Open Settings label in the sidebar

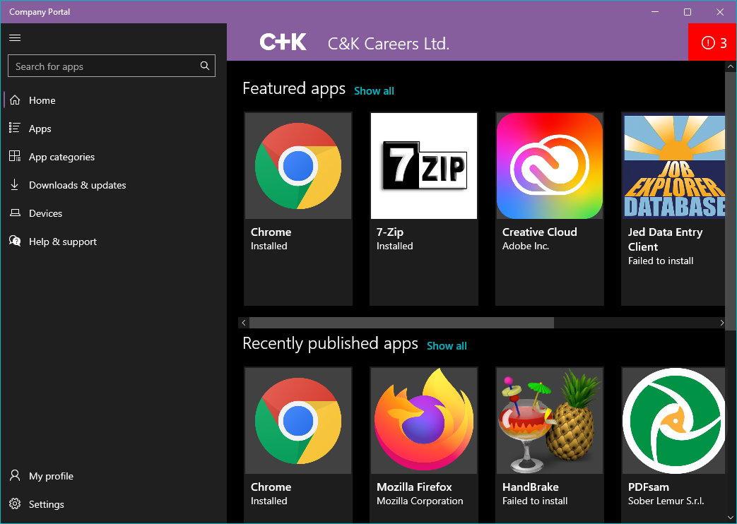click(x=47, y=504)
